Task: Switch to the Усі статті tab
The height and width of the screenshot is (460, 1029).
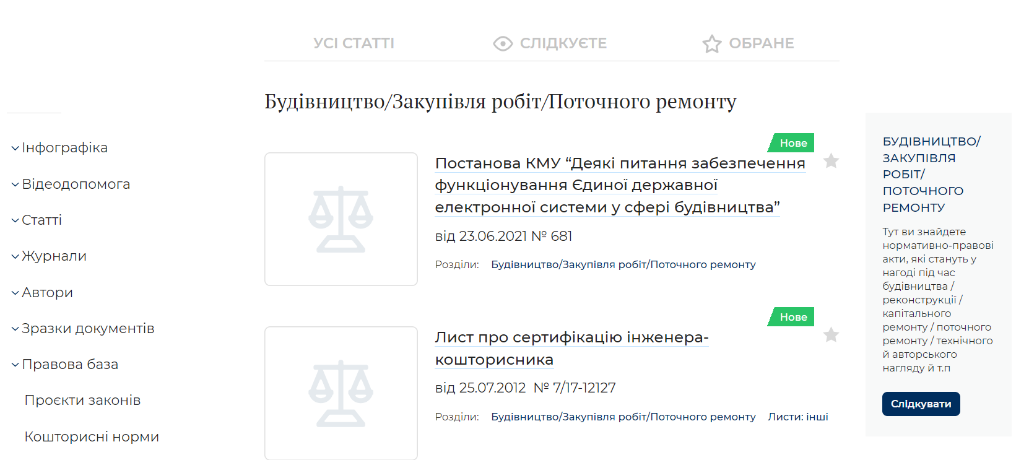Action: tap(354, 43)
